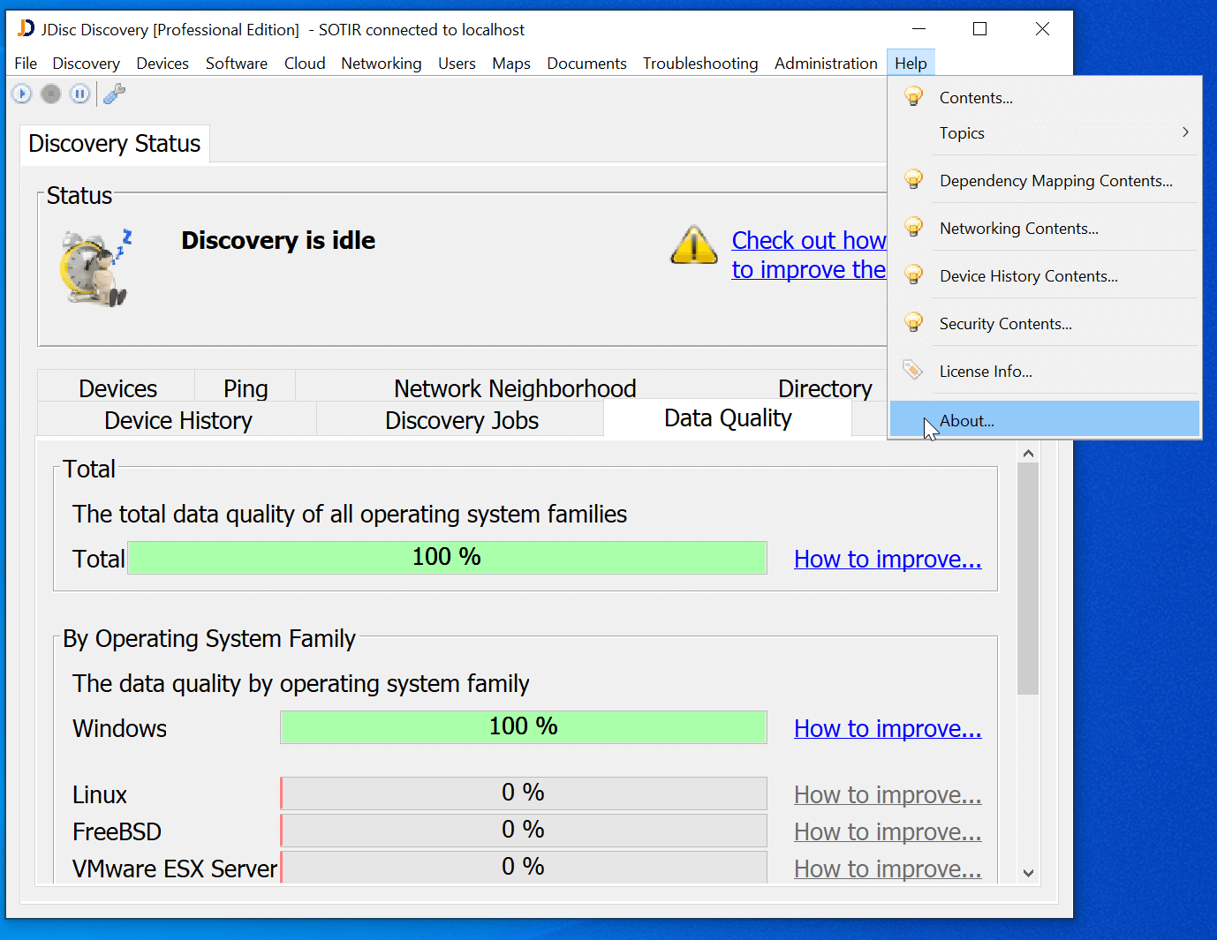Click How to improve... next to Total
This screenshot has width=1217, height=940.
pyautogui.click(x=887, y=558)
